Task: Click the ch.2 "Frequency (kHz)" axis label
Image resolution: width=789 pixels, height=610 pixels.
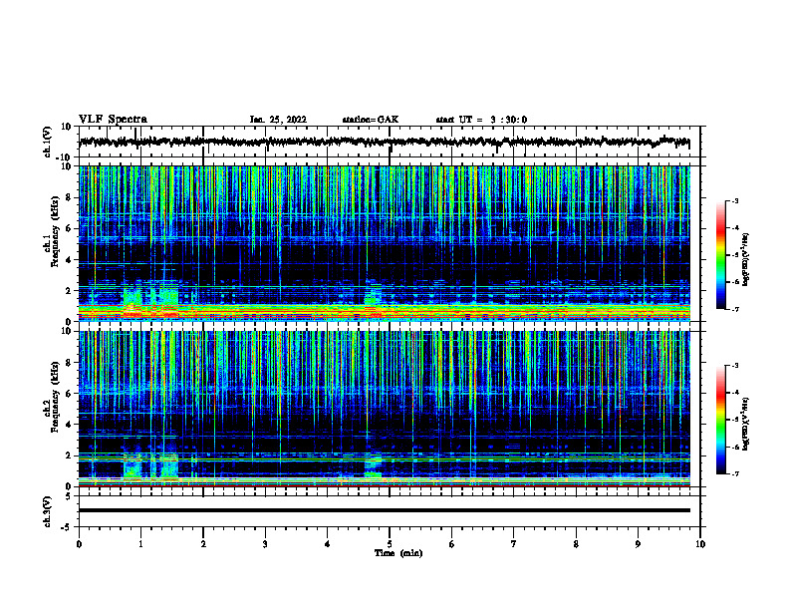Action: pyautogui.click(x=55, y=397)
